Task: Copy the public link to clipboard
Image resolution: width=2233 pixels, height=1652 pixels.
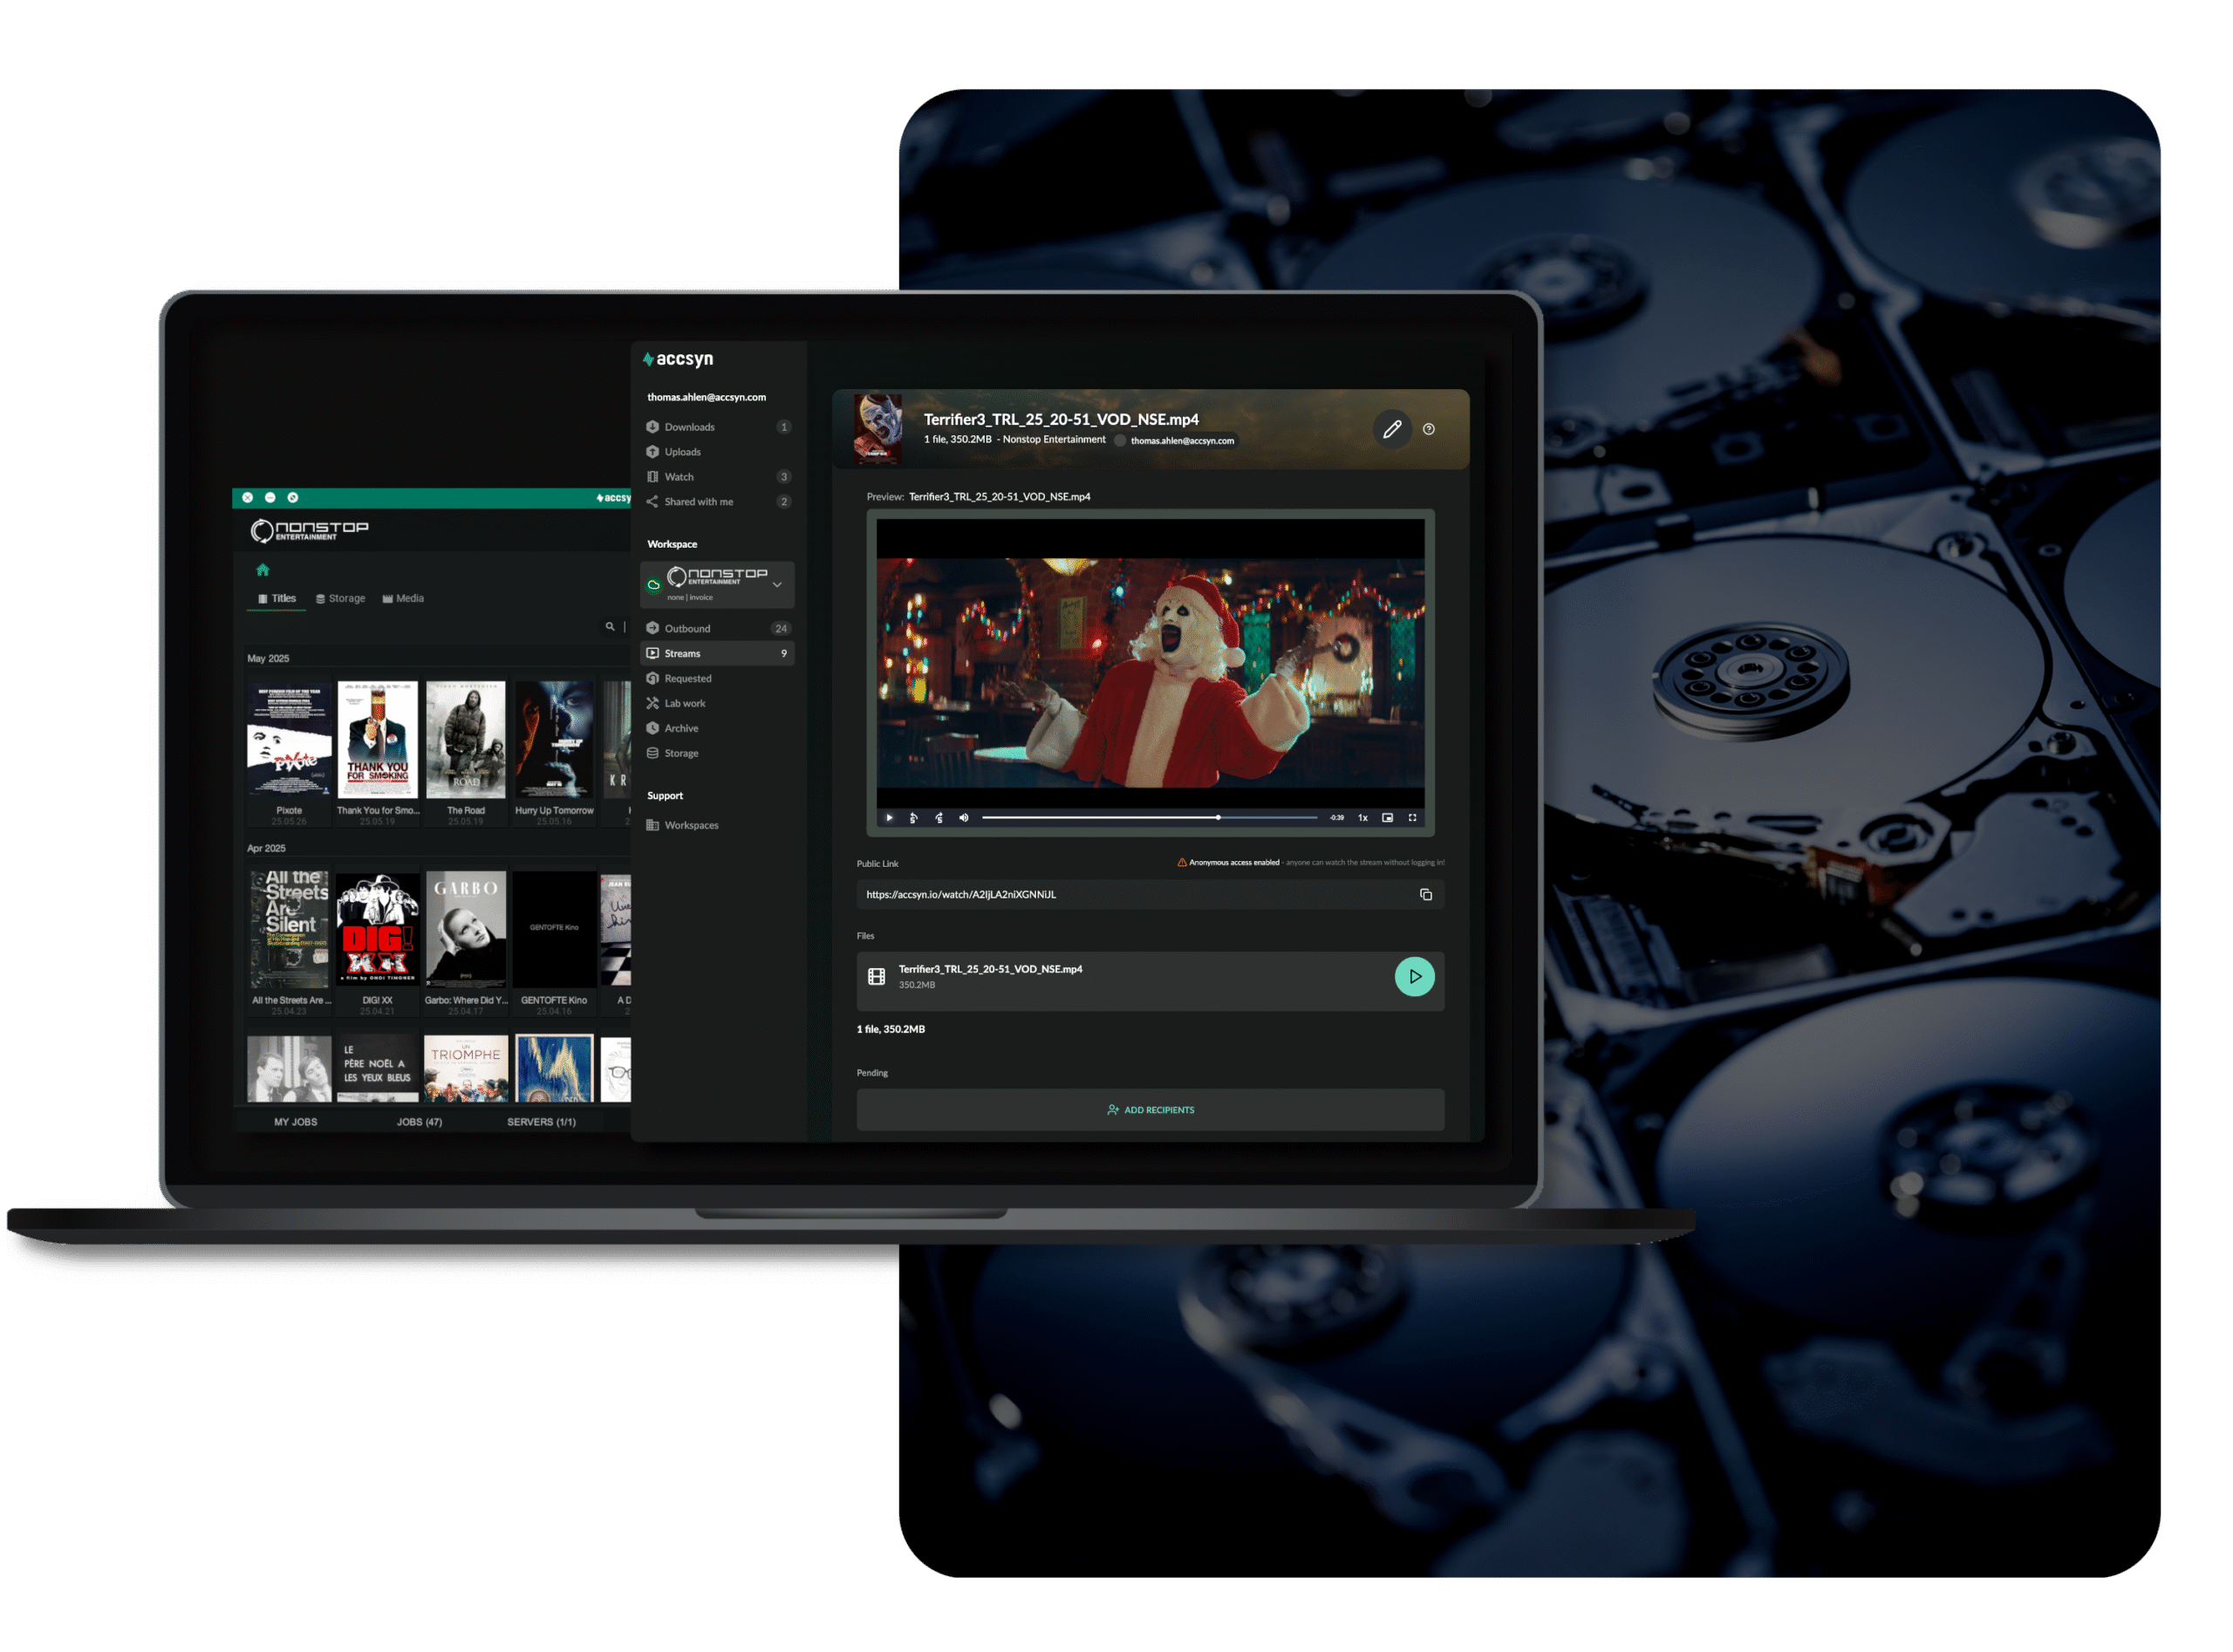Action: 1425,895
